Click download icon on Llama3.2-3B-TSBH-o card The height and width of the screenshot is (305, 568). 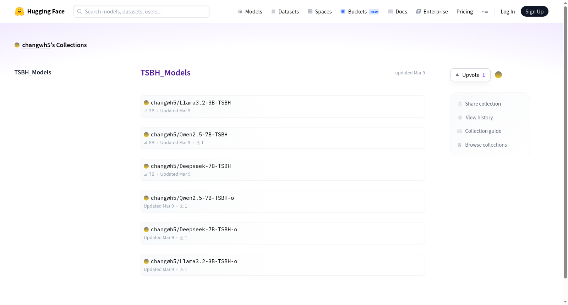[x=182, y=270]
